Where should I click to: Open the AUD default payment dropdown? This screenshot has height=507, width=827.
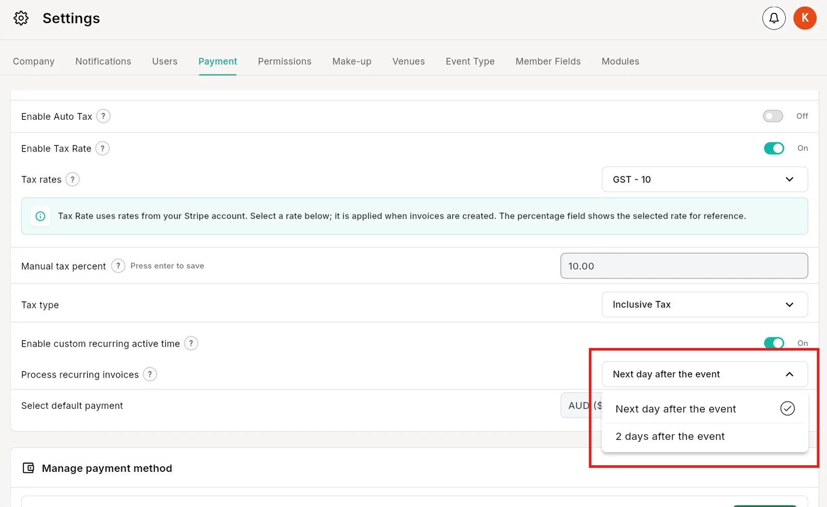(581, 406)
